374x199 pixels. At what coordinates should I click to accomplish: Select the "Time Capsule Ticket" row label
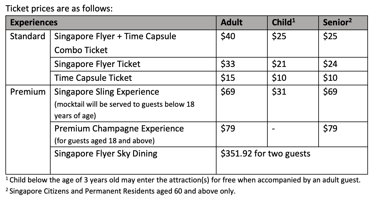point(93,78)
